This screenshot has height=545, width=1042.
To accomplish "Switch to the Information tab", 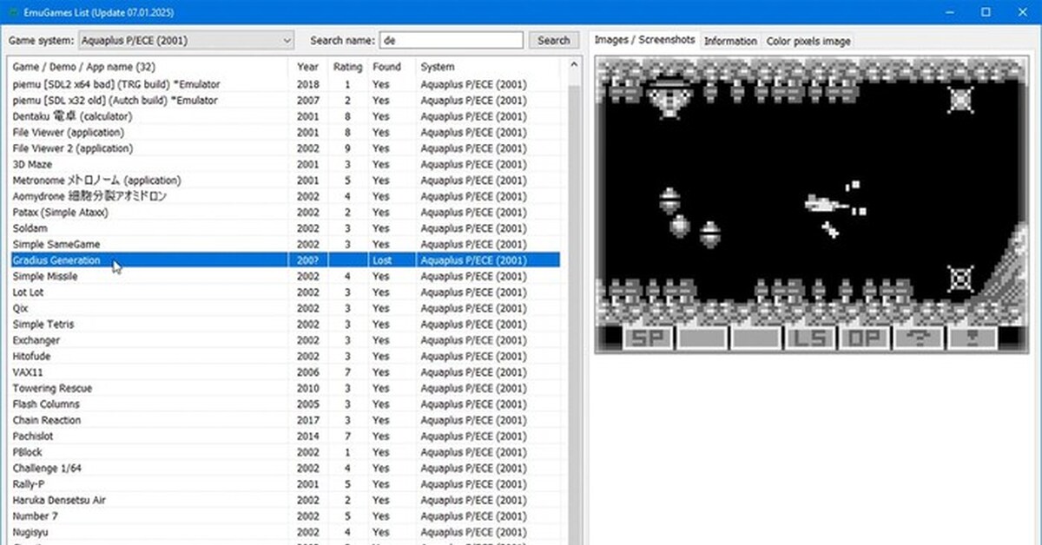I will coord(731,40).
